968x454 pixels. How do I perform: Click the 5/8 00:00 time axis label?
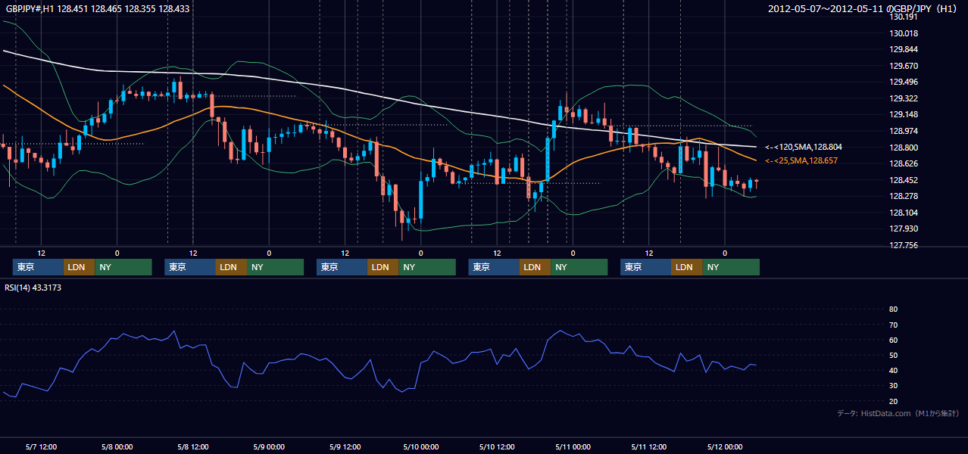click(117, 446)
